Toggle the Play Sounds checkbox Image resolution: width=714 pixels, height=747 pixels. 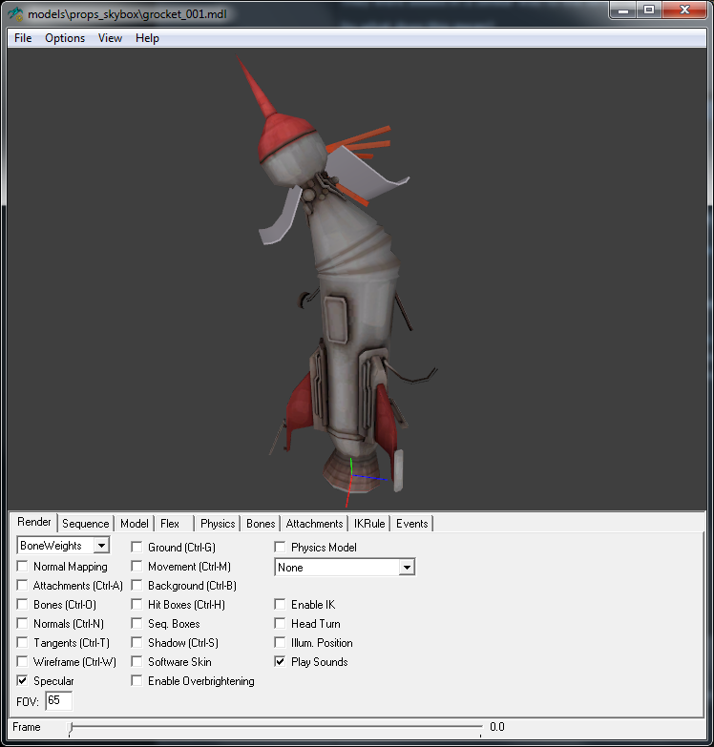(280, 662)
